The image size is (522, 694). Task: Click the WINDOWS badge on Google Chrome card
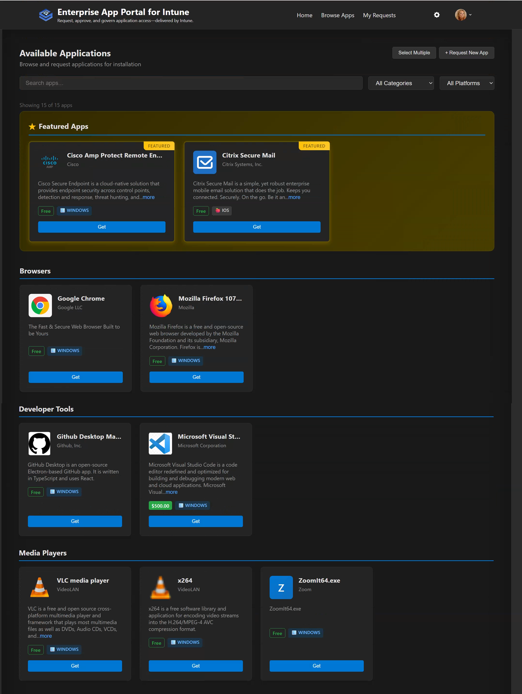tap(65, 351)
